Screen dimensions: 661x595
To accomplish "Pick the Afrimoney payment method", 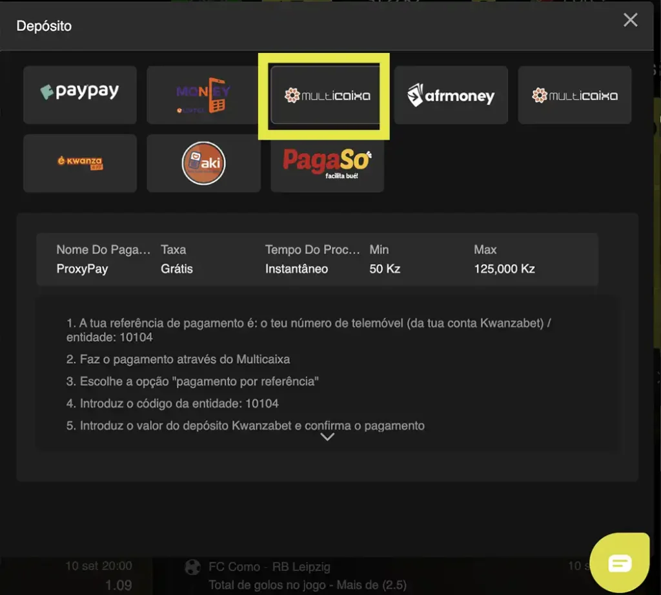I will pos(451,95).
